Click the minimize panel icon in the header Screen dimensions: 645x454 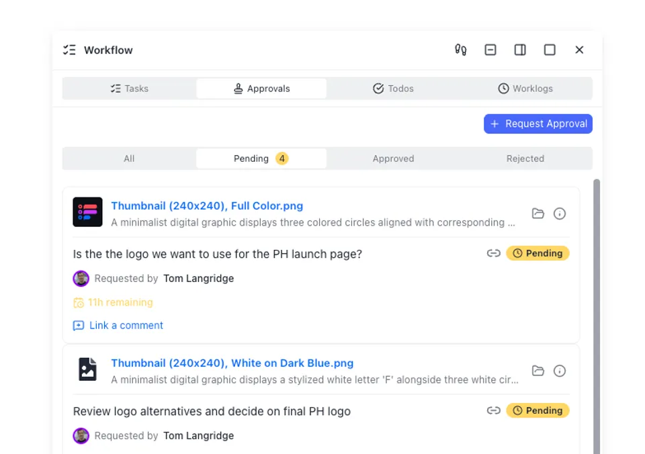490,50
